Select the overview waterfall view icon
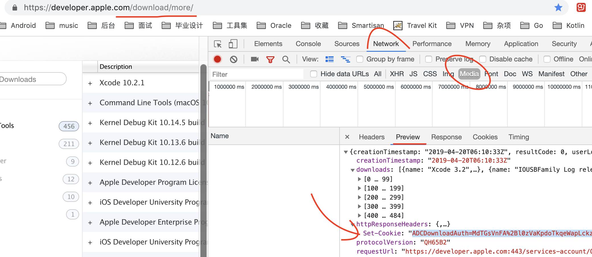This screenshot has width=592, height=257. tap(346, 59)
